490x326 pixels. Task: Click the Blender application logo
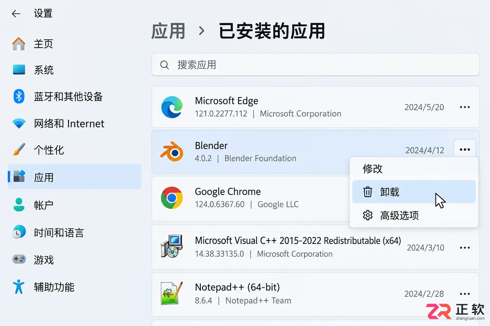click(172, 151)
